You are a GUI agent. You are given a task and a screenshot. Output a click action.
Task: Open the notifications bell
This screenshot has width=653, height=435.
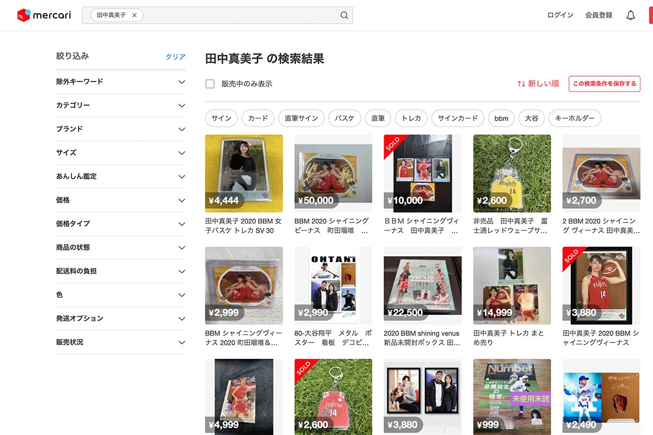tap(631, 15)
